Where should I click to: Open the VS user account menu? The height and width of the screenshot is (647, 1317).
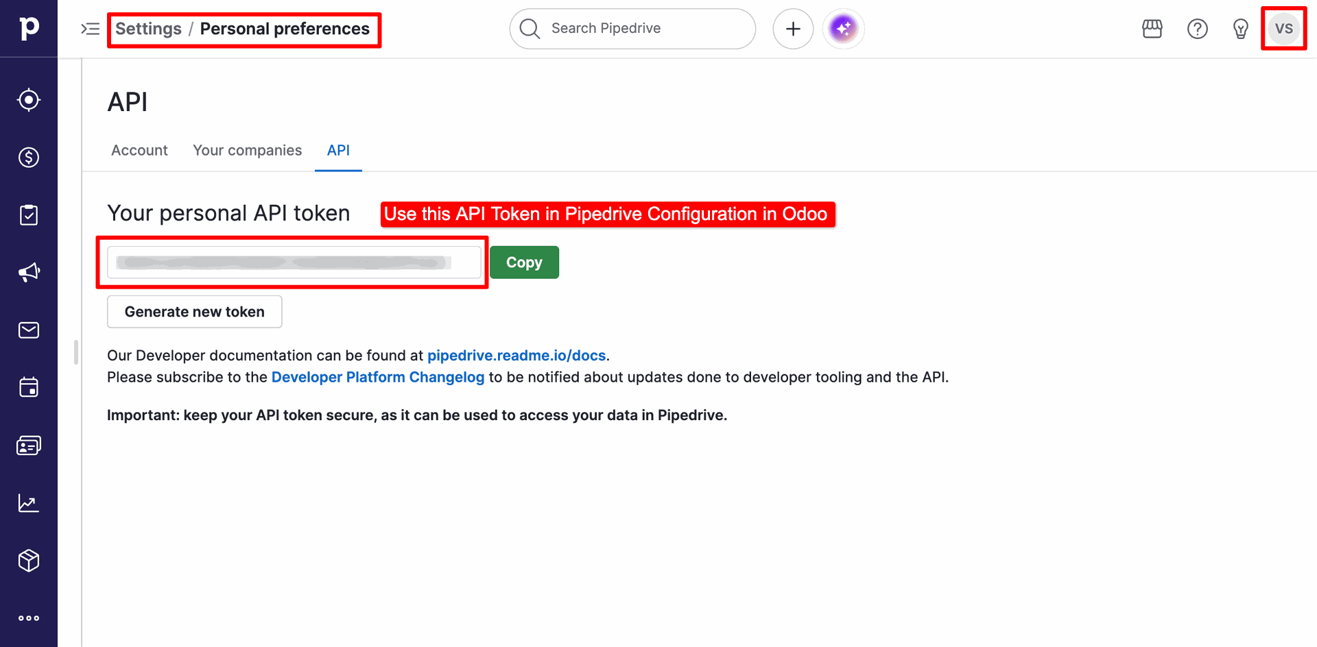click(x=1284, y=29)
